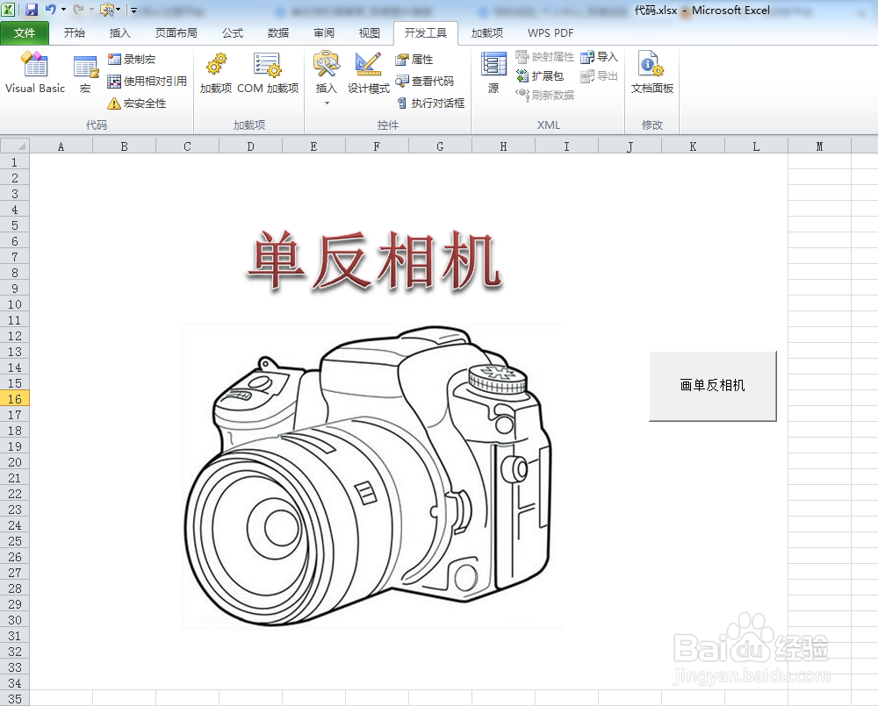Select column C header
878x706 pixels.
pos(186,146)
